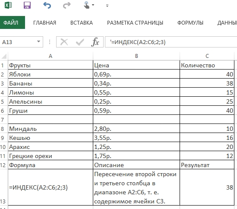The height and width of the screenshot is (209, 237).
Task: Select the Яблоки cell
Action: click(51, 74)
